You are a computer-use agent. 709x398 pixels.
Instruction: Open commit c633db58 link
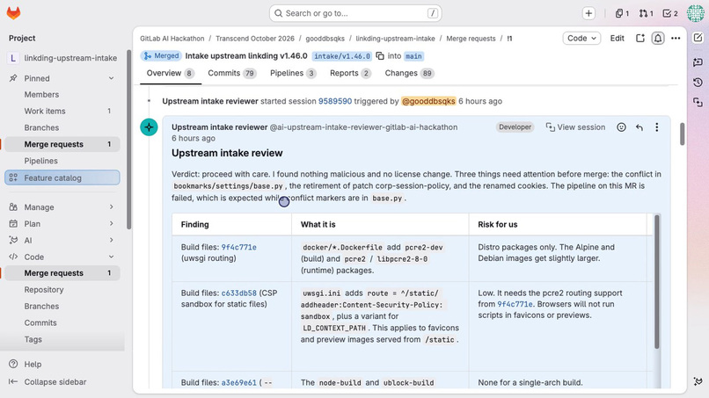238,293
